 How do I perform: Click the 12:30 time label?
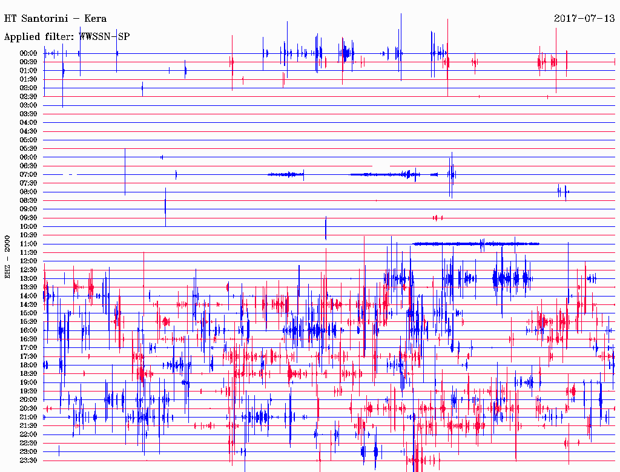pos(28,270)
